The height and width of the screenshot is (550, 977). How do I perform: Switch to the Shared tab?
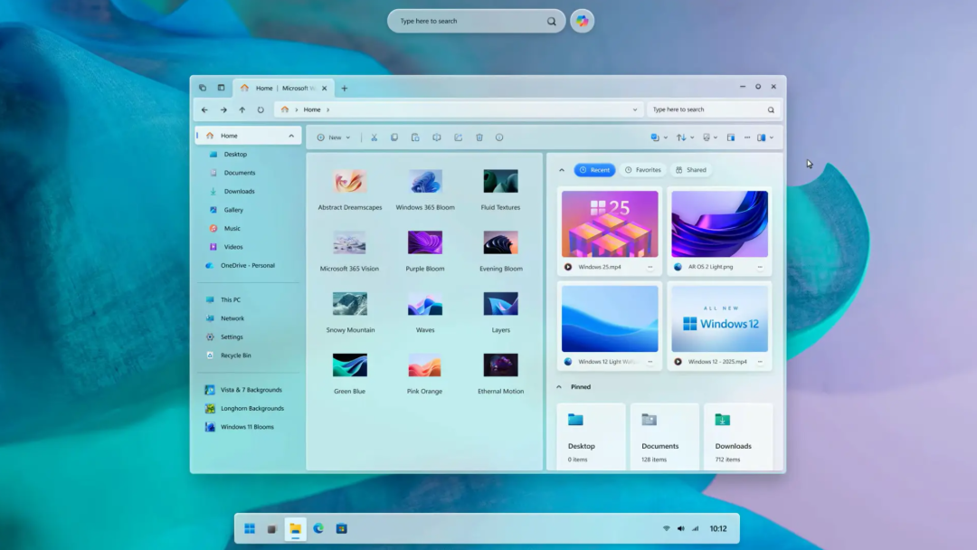[x=691, y=170]
